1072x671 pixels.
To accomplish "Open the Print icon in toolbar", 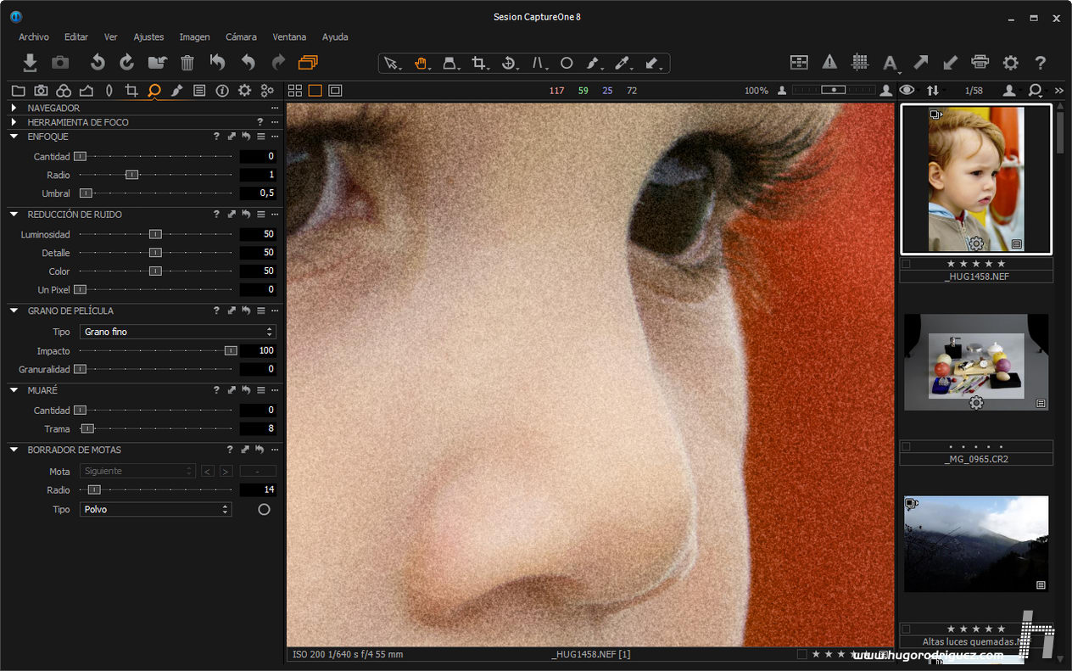I will [x=980, y=63].
